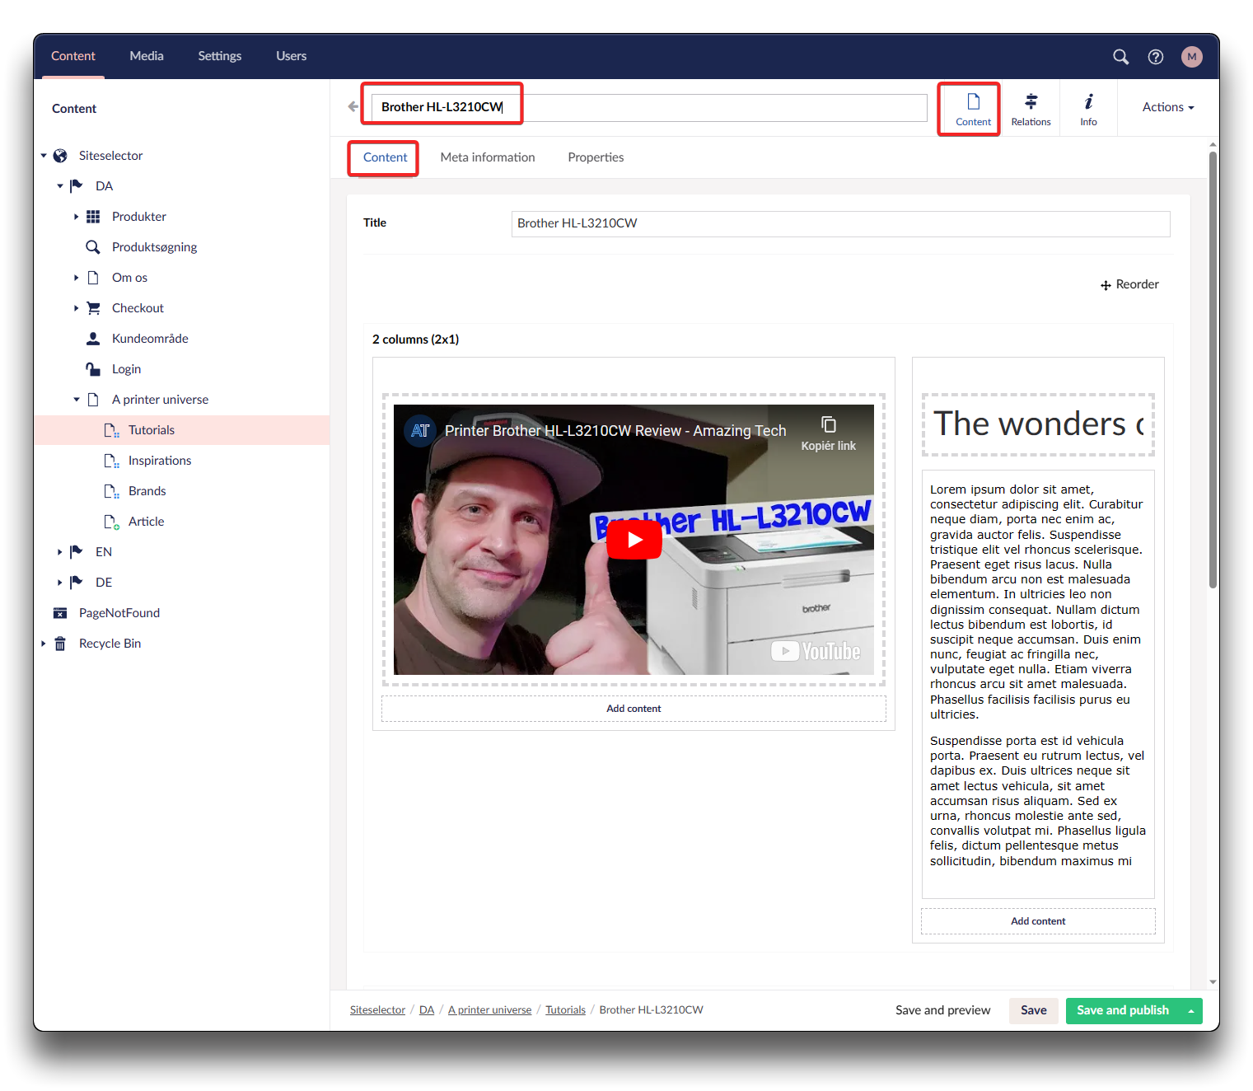Click the Brands list-document icon
The height and width of the screenshot is (1091, 1253).
click(111, 491)
